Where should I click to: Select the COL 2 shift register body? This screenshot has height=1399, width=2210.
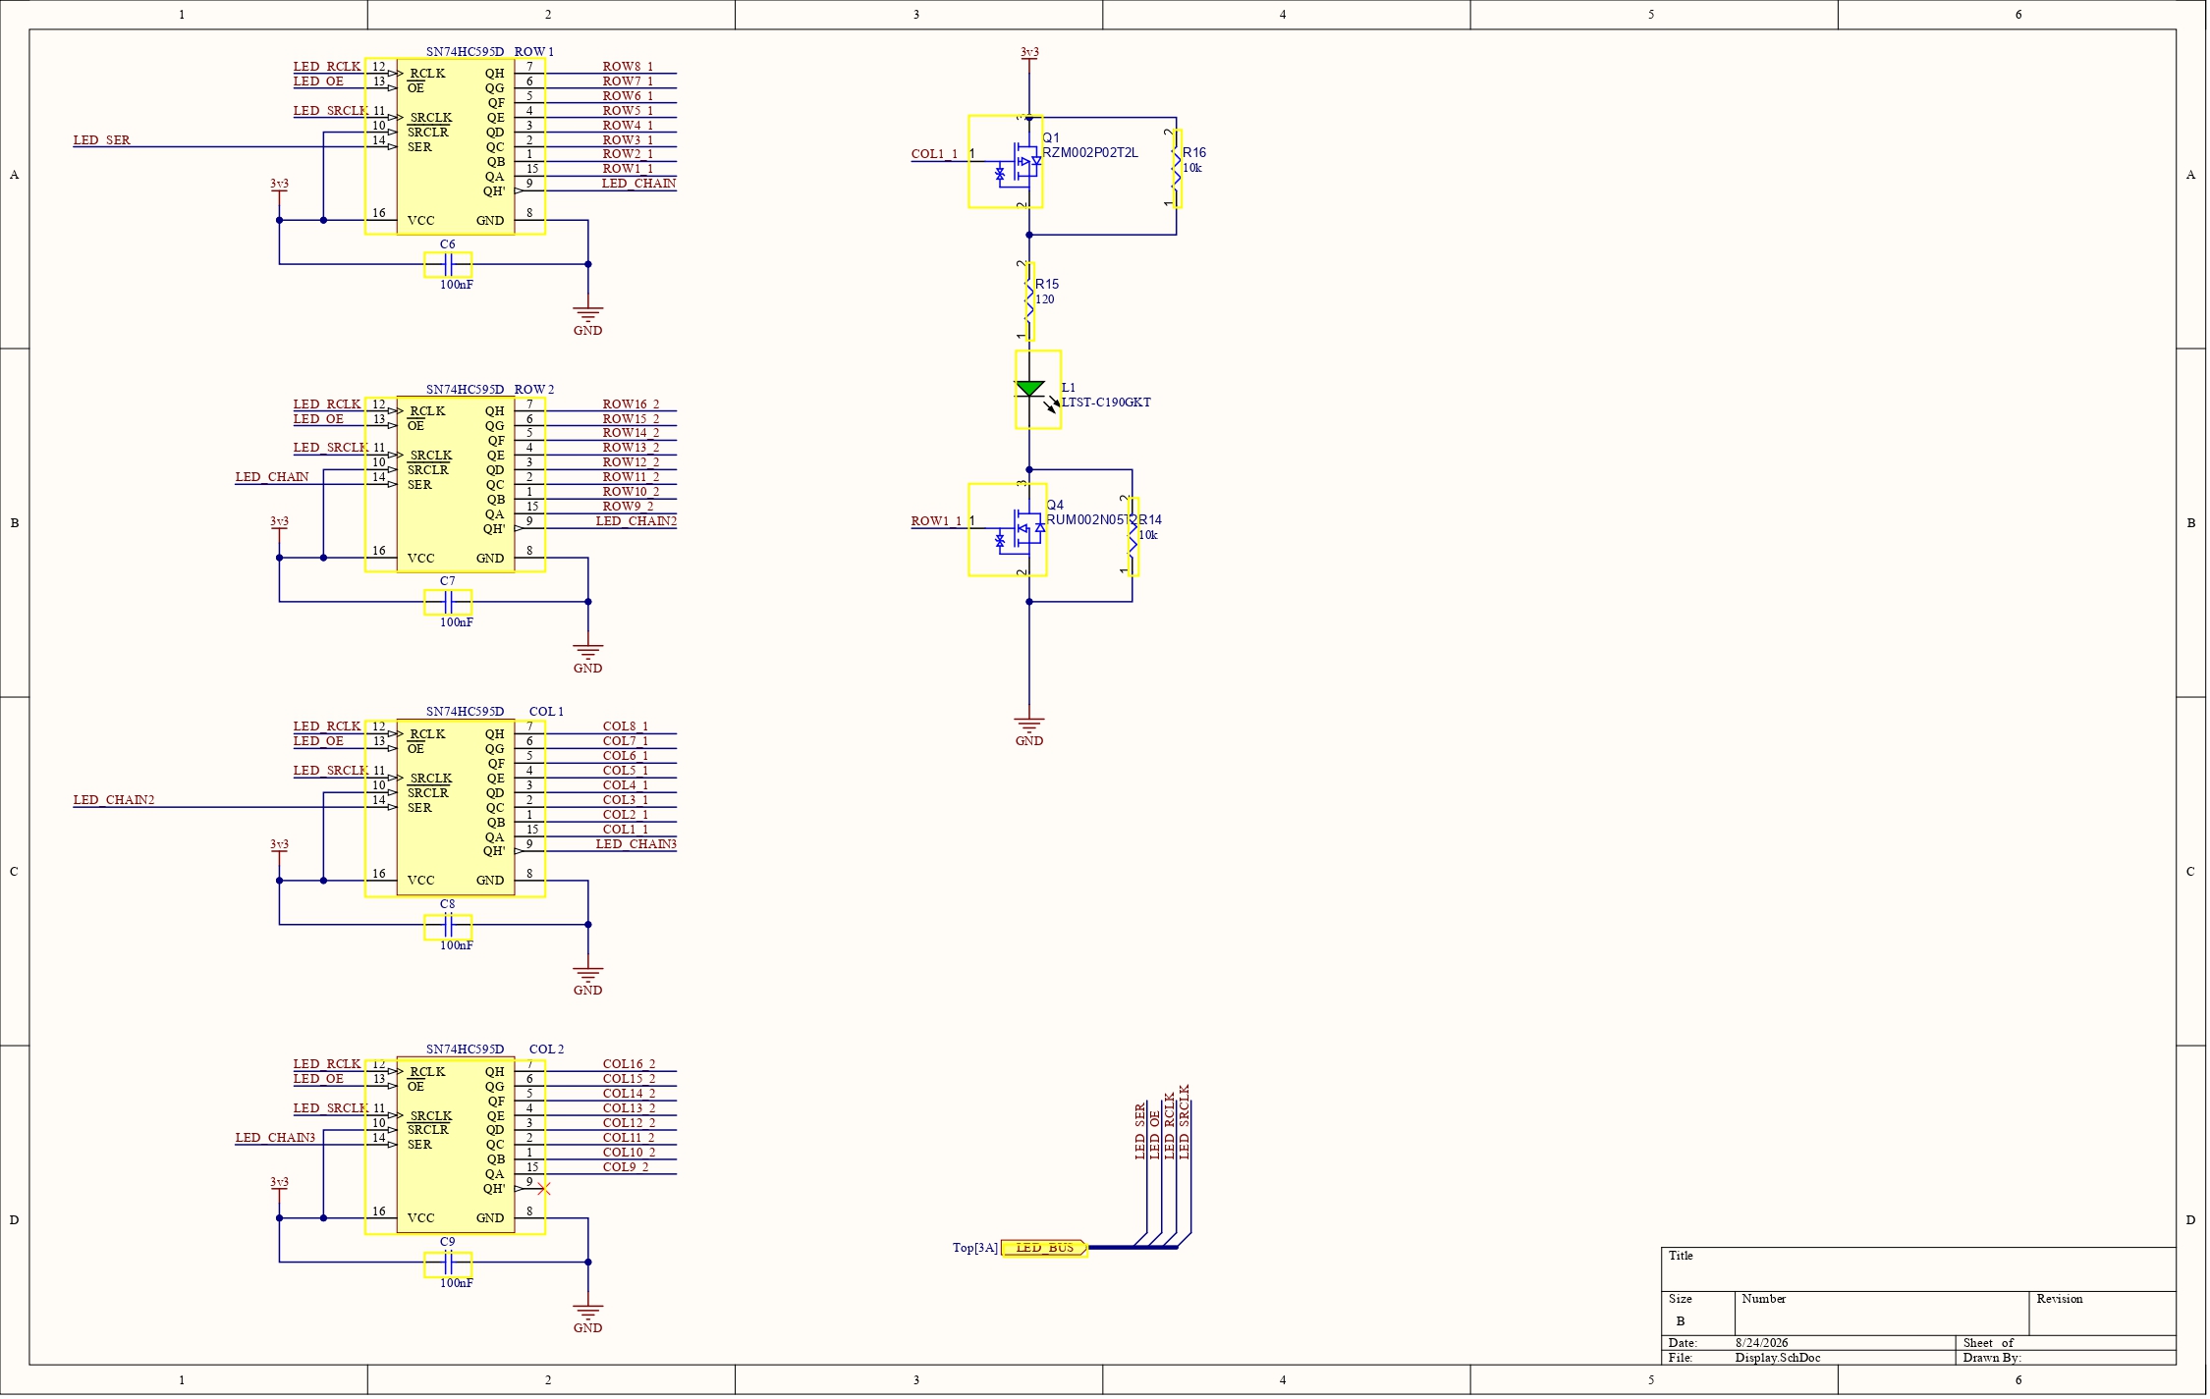(455, 1145)
